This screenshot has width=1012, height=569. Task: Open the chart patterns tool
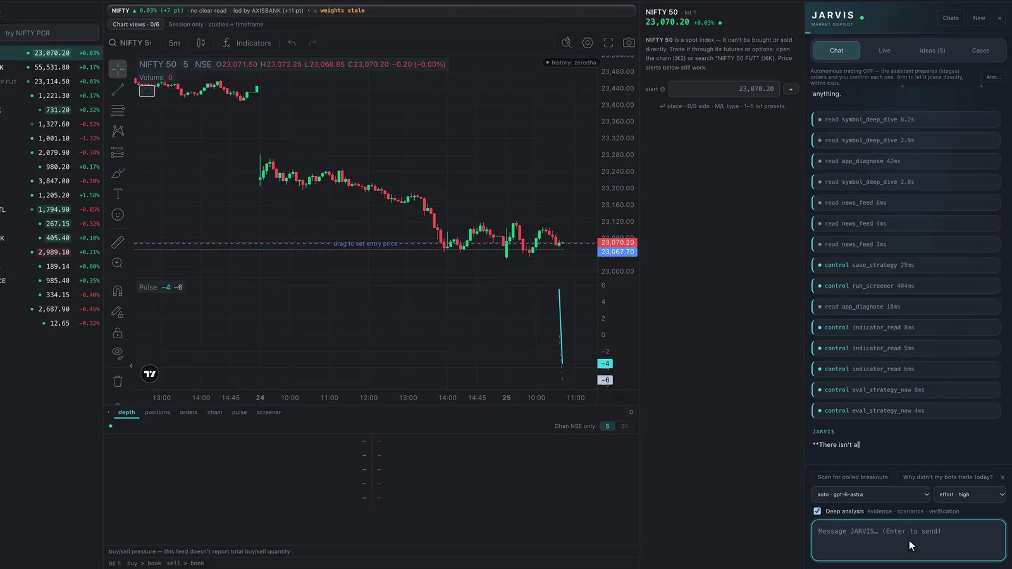pos(118,131)
